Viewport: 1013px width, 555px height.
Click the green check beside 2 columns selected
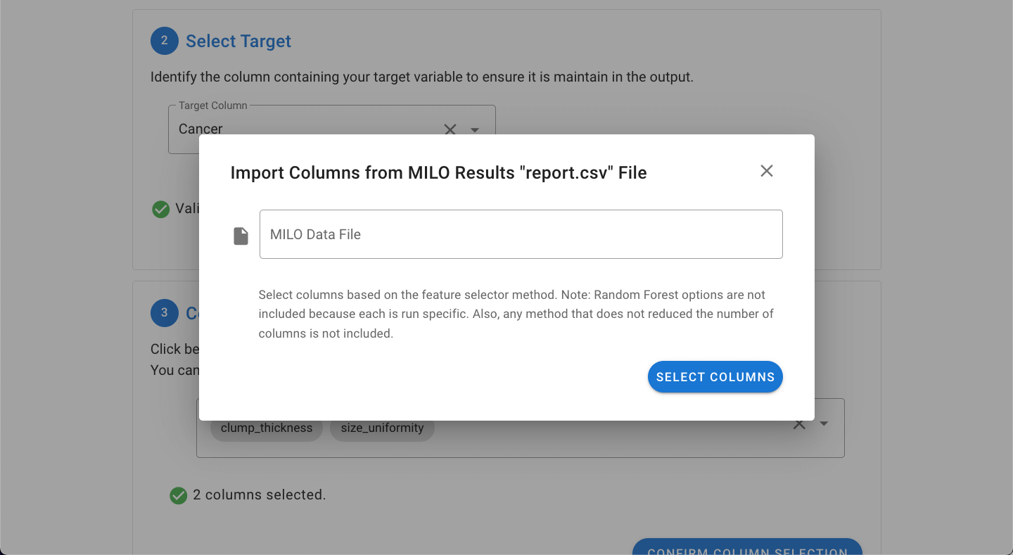point(179,496)
